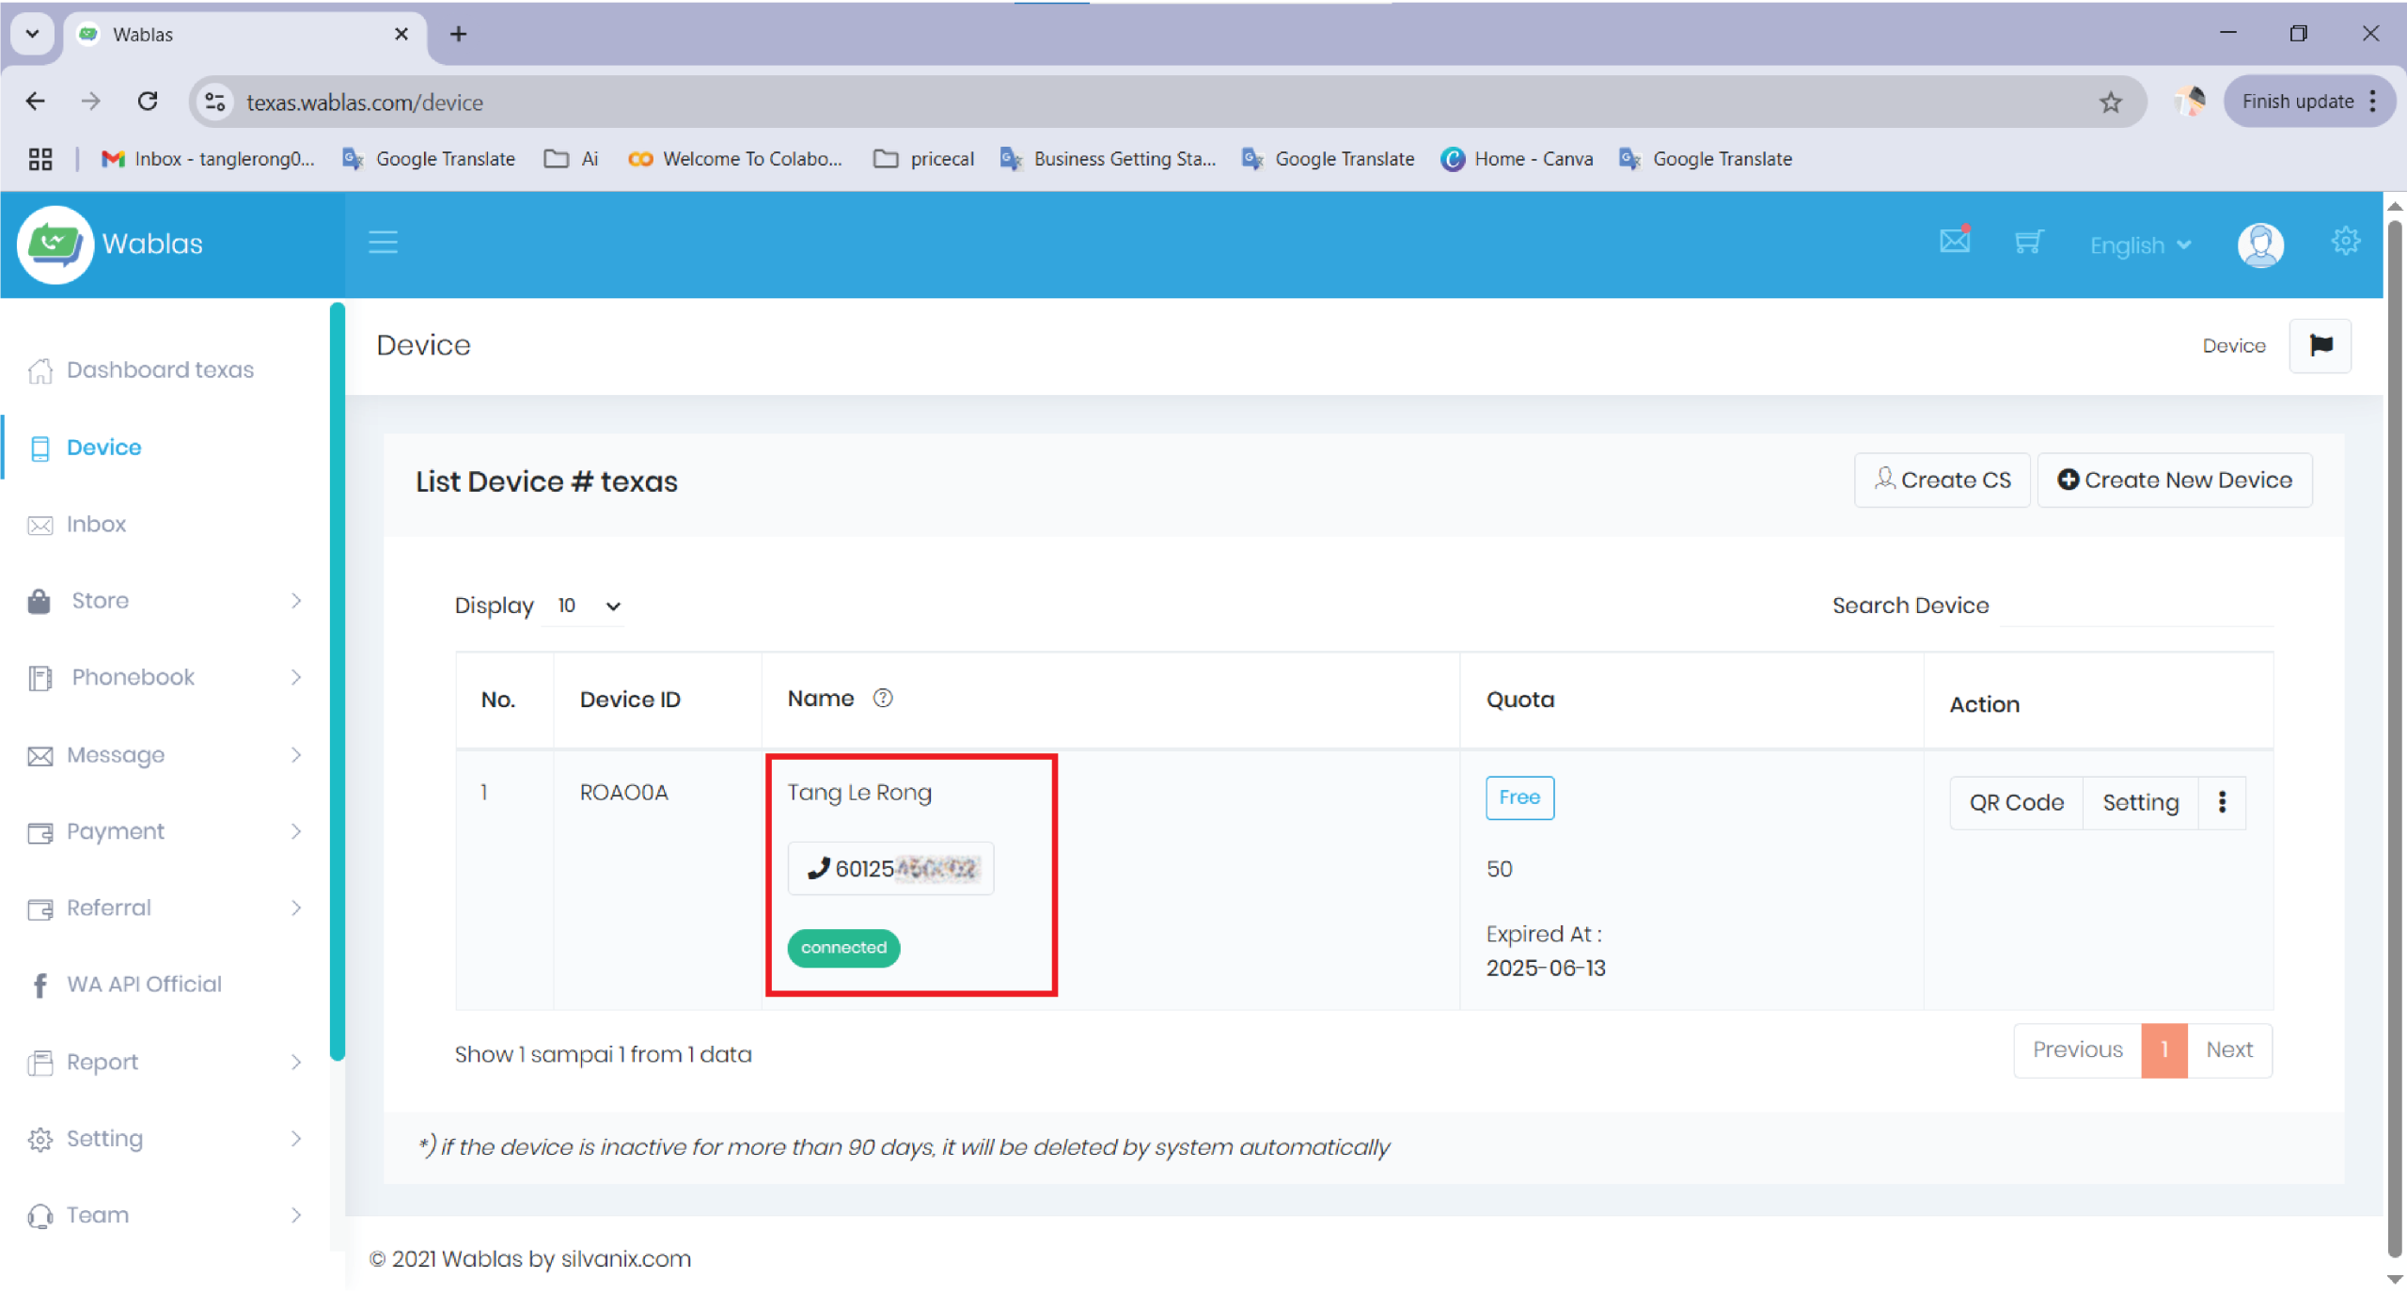
Task: Click the QR Code button
Action: pyautogui.click(x=2017, y=802)
